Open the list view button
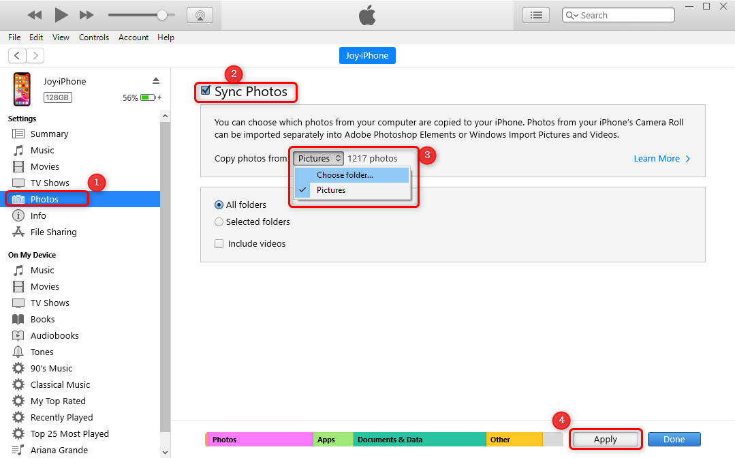 pos(536,15)
